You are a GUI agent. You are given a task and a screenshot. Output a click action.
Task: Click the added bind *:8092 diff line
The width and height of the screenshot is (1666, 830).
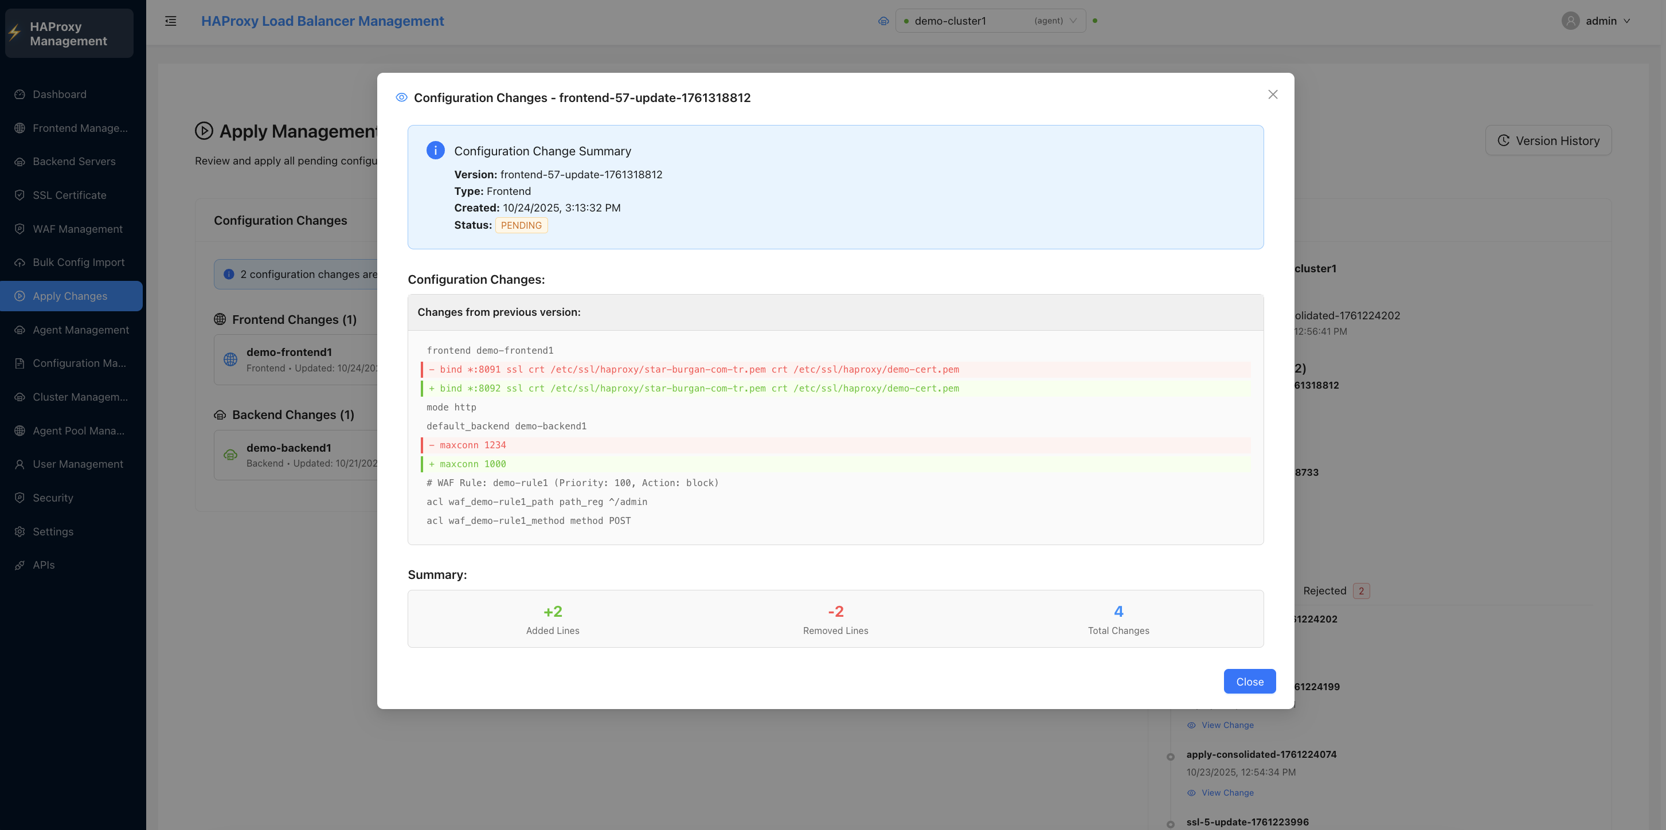[x=836, y=389]
